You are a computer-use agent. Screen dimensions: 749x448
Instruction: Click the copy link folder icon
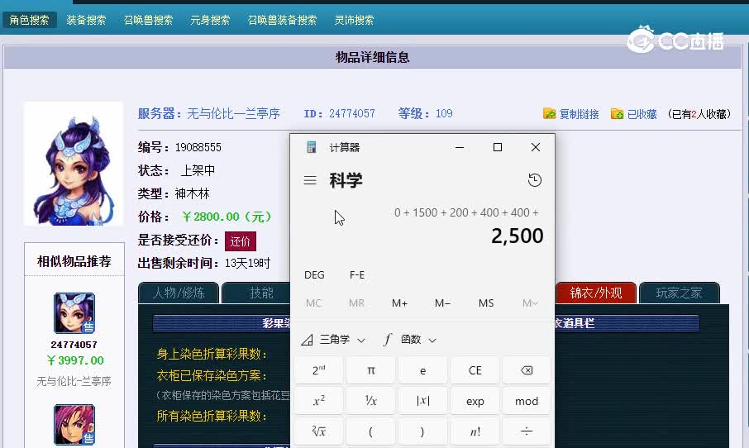point(549,114)
